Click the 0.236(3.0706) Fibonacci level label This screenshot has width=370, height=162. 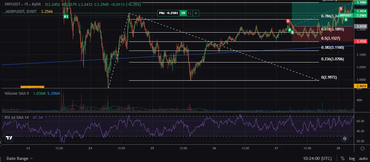(333, 59)
